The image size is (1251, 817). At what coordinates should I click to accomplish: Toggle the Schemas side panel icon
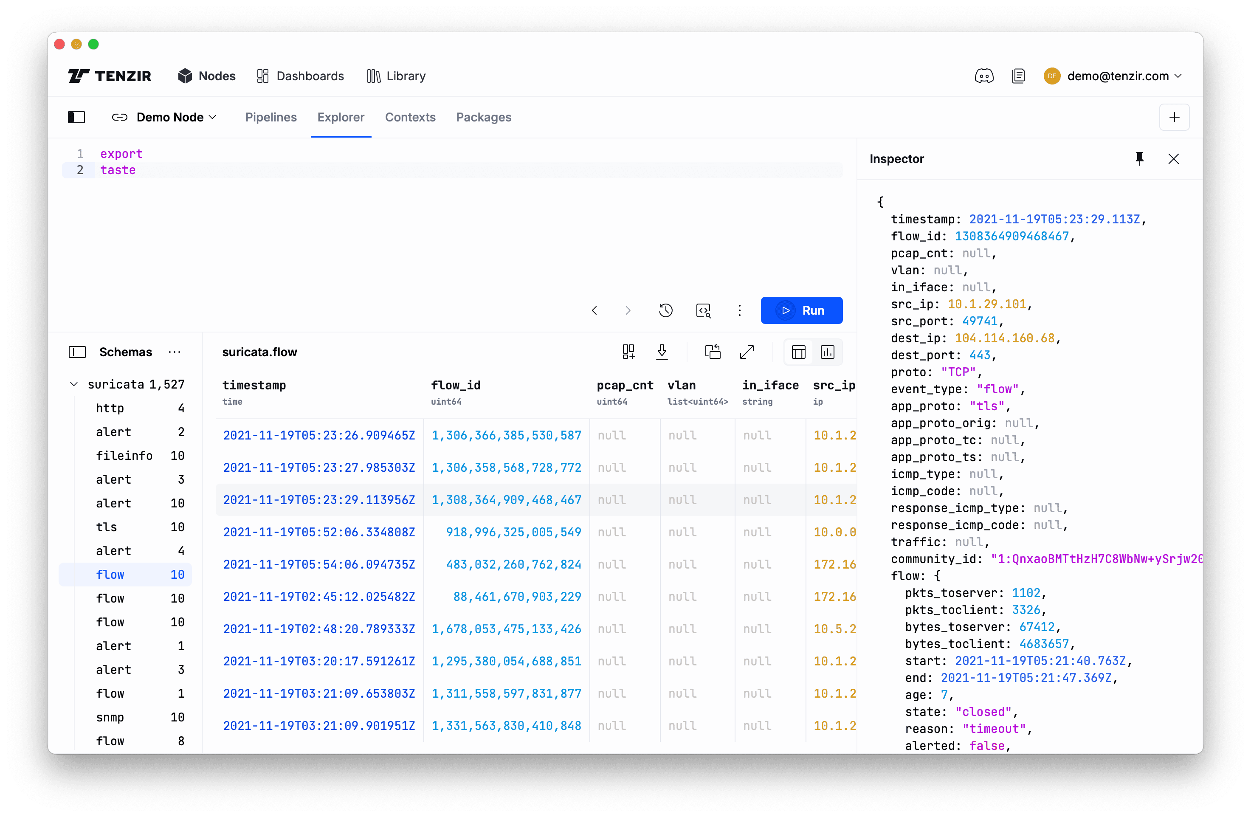77,352
